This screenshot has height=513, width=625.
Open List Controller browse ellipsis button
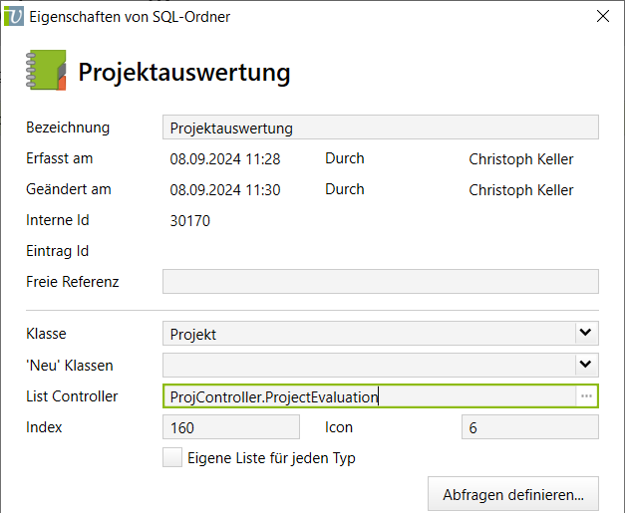(586, 396)
